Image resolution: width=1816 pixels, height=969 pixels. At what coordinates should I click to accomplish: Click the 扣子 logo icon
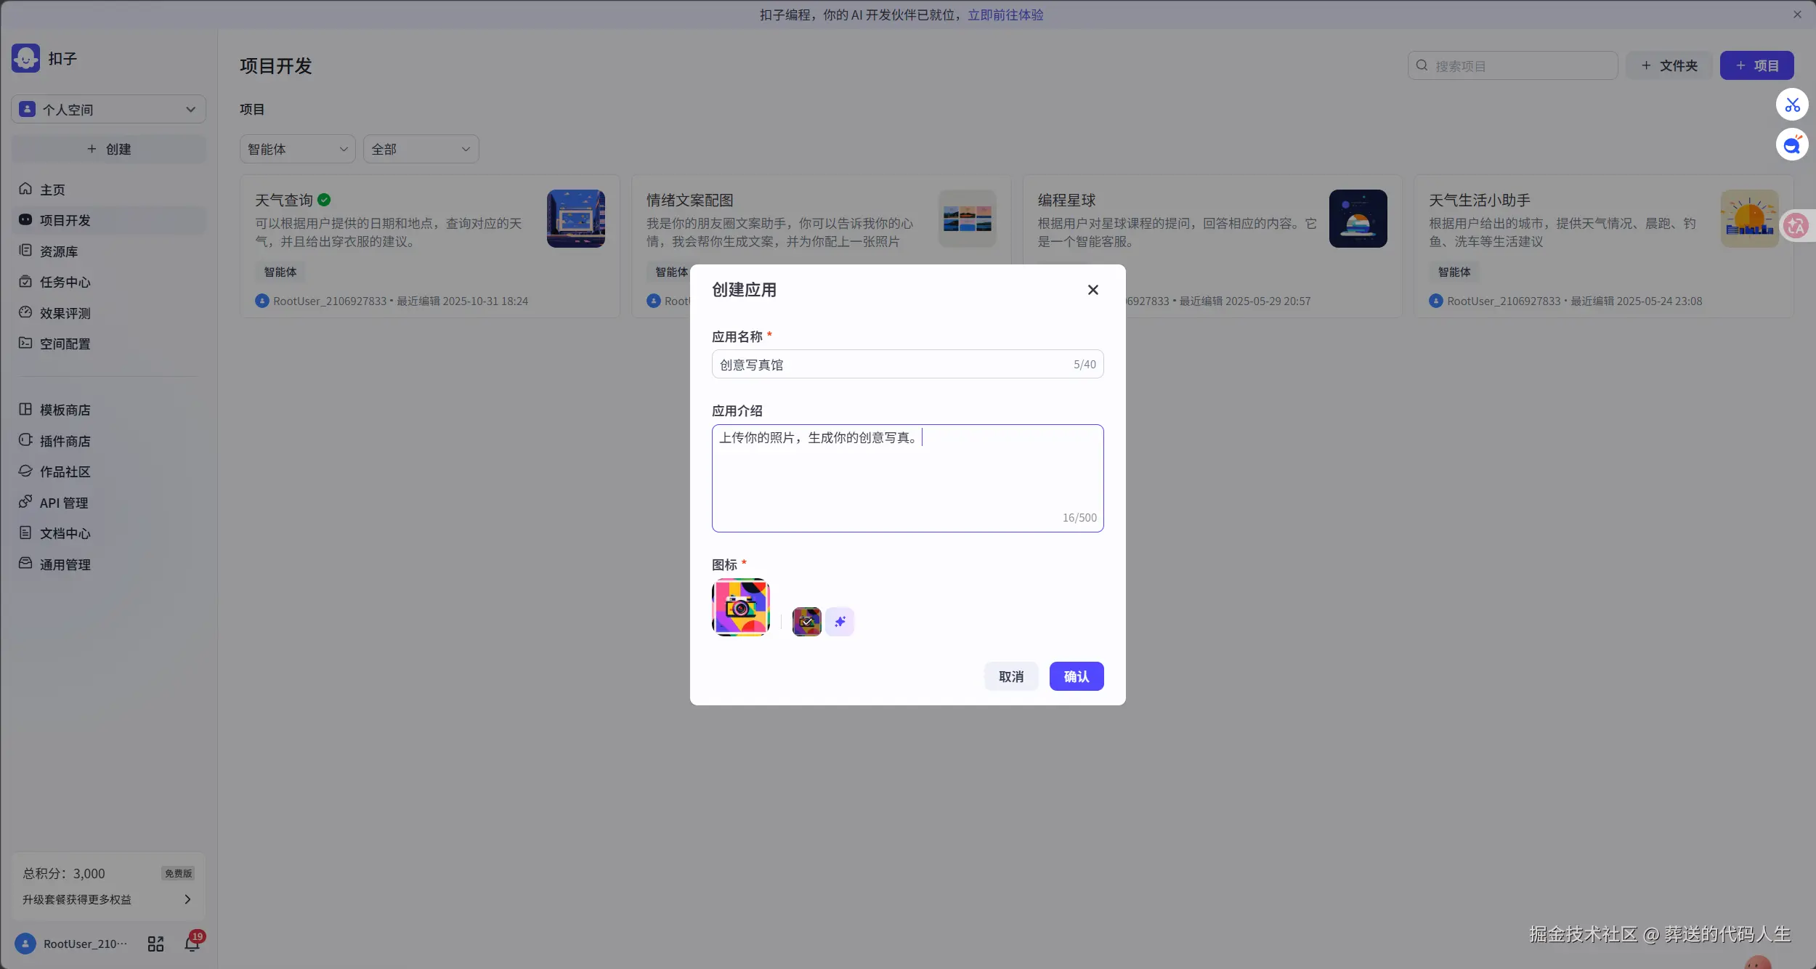[x=25, y=58]
